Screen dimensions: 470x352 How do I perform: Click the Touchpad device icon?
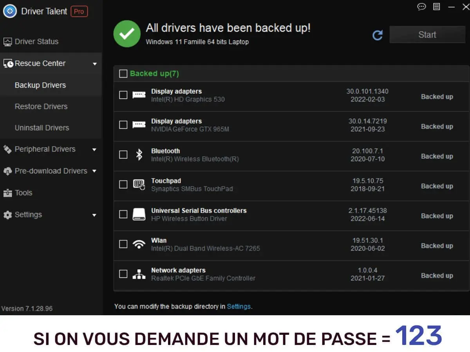click(139, 184)
